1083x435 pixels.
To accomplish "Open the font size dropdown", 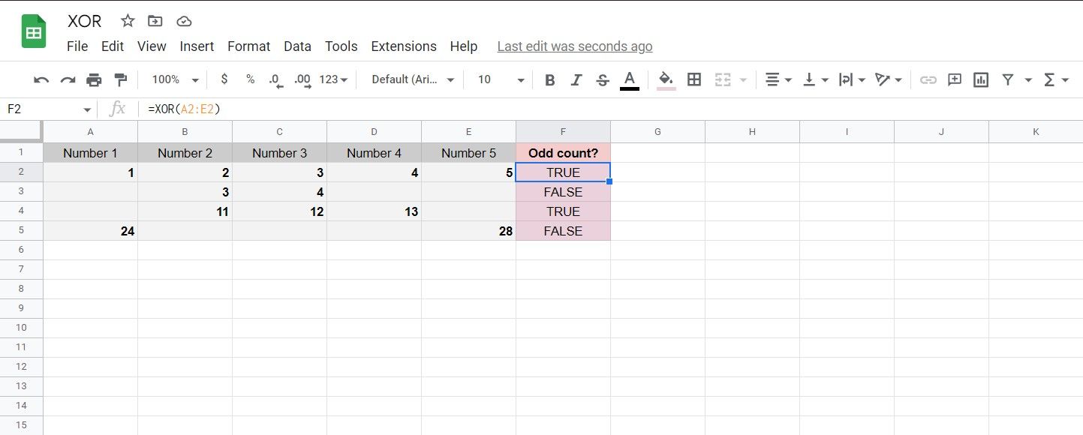I will pos(501,79).
